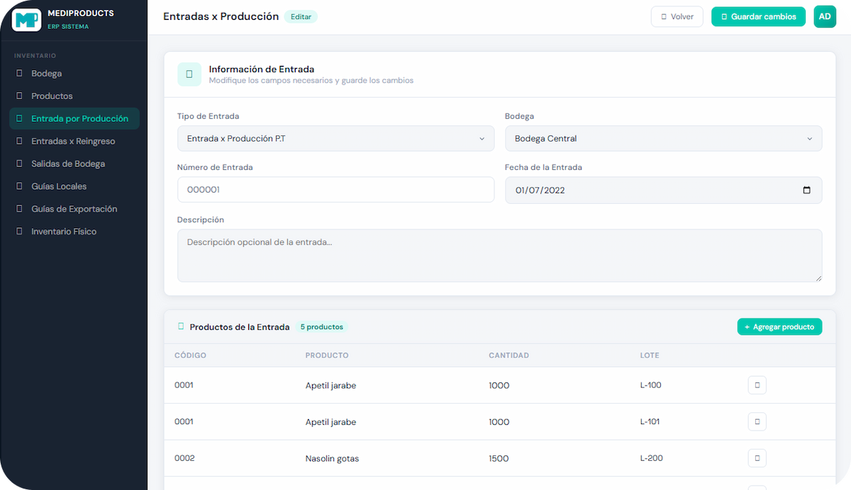Click quantity 1500 cell
Image resolution: width=851 pixels, height=490 pixels.
499,459
